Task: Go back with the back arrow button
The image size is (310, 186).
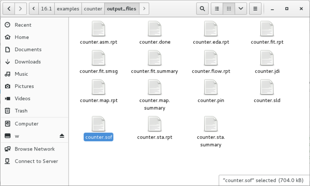Action: [9, 8]
